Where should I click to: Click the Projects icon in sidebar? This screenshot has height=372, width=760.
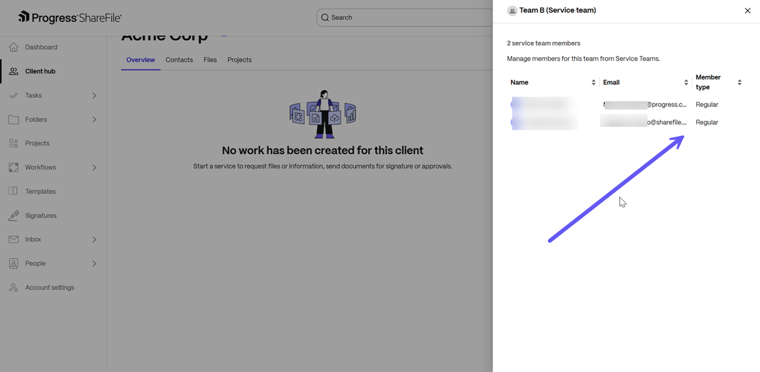(14, 144)
